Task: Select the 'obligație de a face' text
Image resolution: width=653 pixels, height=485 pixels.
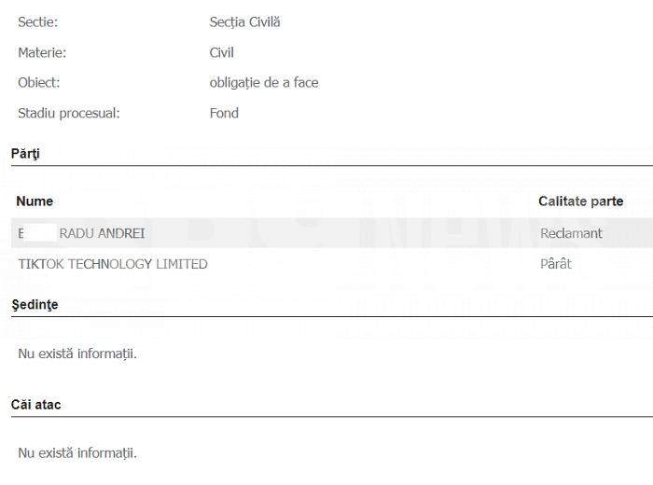Action: [264, 82]
